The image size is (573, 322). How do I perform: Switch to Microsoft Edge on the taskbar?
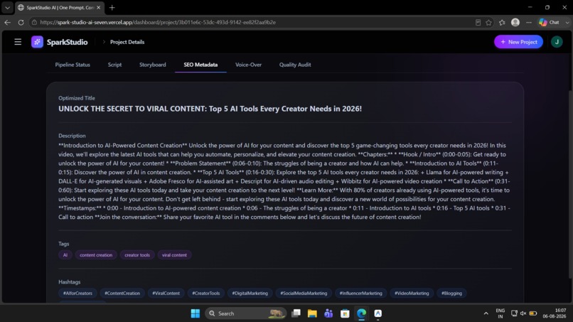pyautogui.click(x=361, y=313)
